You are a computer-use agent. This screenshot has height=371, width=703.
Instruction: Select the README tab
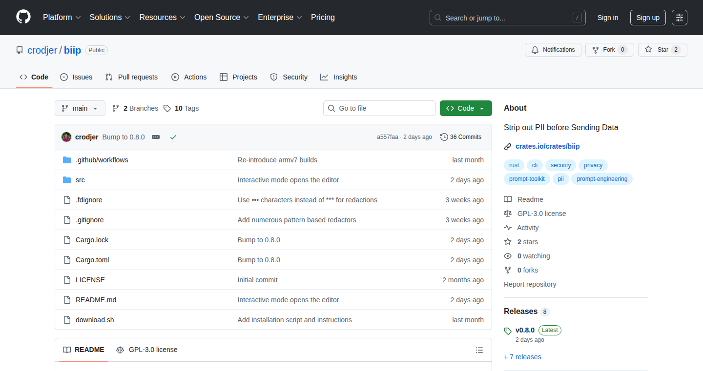(x=83, y=350)
